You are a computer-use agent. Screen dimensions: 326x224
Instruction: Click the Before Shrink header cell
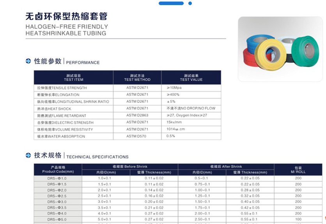click(130, 167)
